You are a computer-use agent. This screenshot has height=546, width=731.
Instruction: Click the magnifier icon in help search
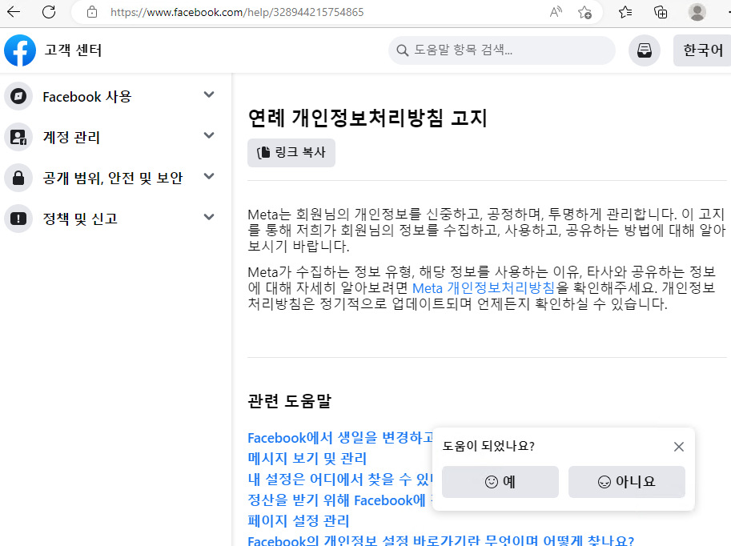pos(402,50)
